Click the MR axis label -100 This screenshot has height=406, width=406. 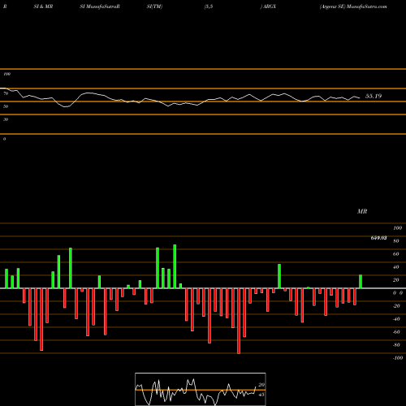click(398, 358)
